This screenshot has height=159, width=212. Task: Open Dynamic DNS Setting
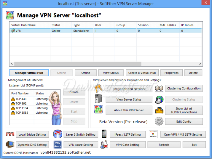pyautogui.click(x=32, y=145)
